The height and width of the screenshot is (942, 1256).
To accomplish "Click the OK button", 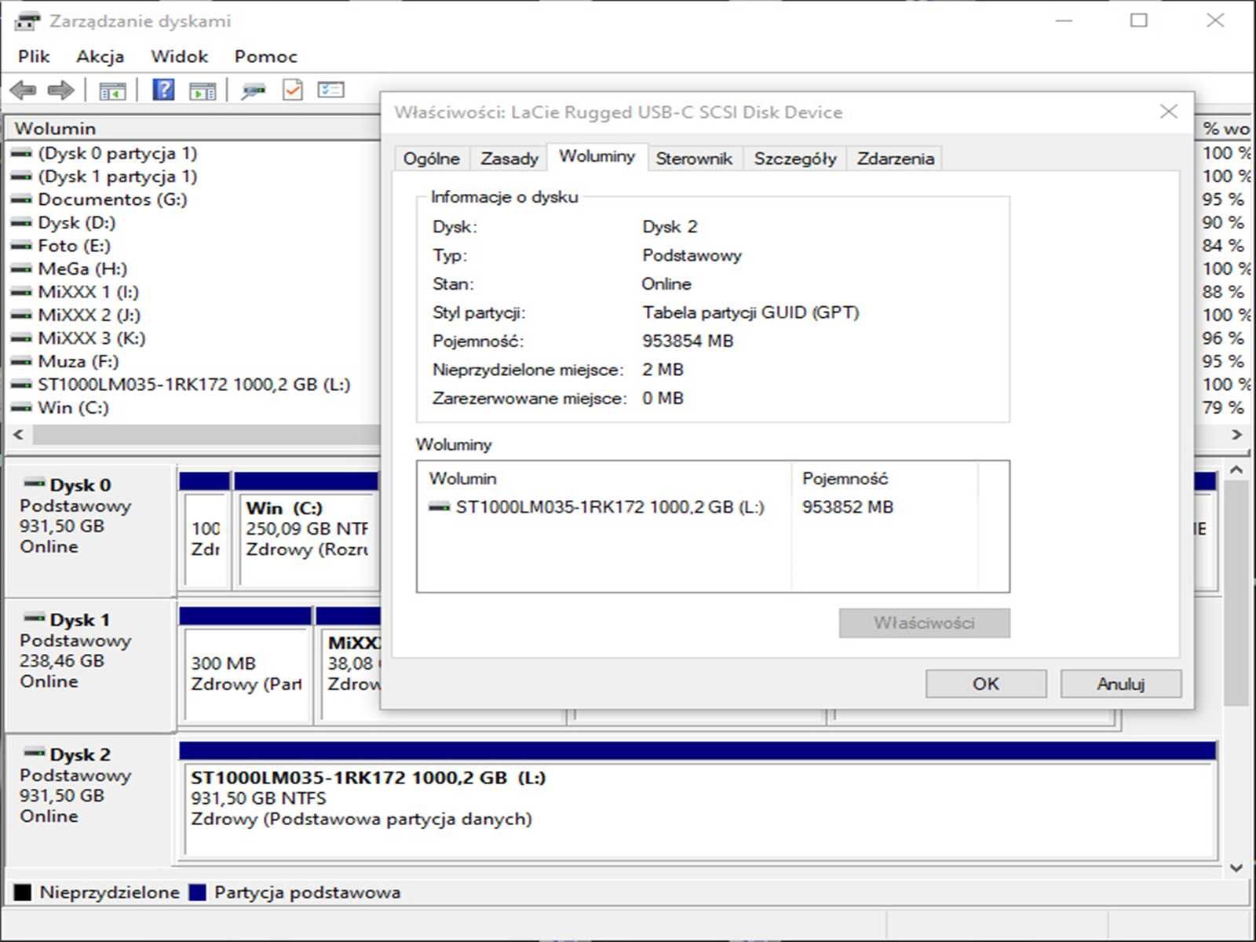I will (986, 684).
